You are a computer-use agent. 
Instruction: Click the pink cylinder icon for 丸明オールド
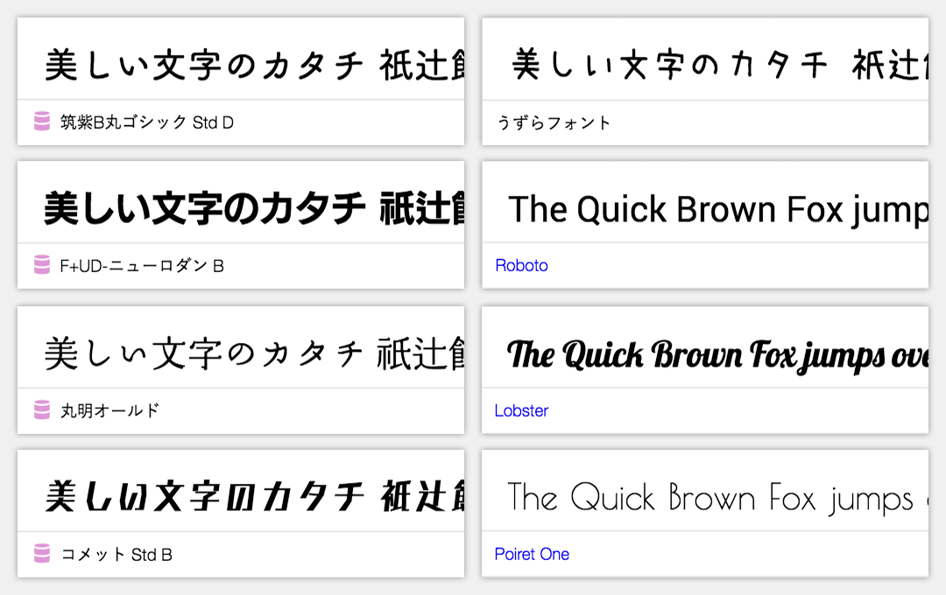coord(40,410)
